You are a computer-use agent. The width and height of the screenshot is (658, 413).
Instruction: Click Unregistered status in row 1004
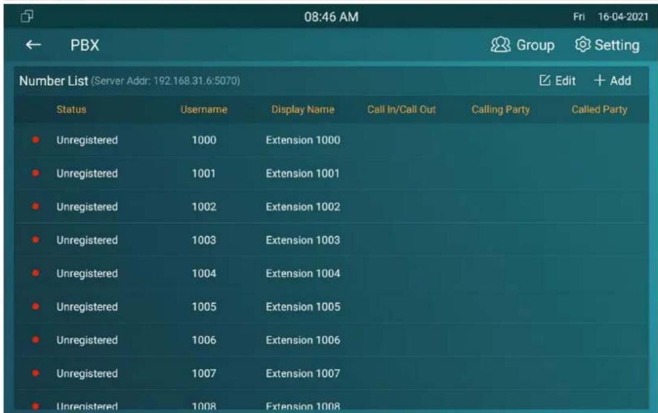tap(88, 274)
